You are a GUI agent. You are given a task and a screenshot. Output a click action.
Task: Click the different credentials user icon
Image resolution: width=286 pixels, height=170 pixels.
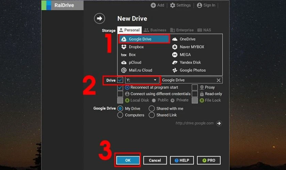pos(127,94)
